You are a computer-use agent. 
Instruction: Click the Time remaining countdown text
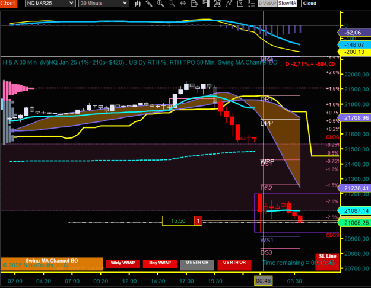click(299, 263)
